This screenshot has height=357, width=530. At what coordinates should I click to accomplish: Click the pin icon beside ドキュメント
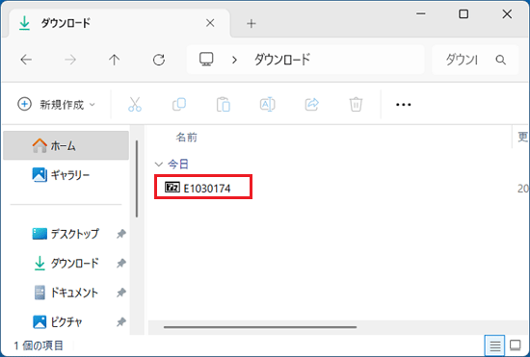click(x=121, y=293)
